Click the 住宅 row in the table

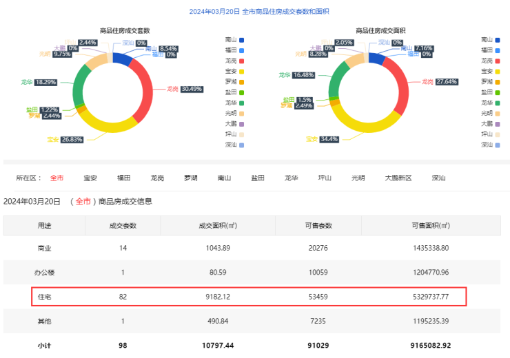coord(249,297)
